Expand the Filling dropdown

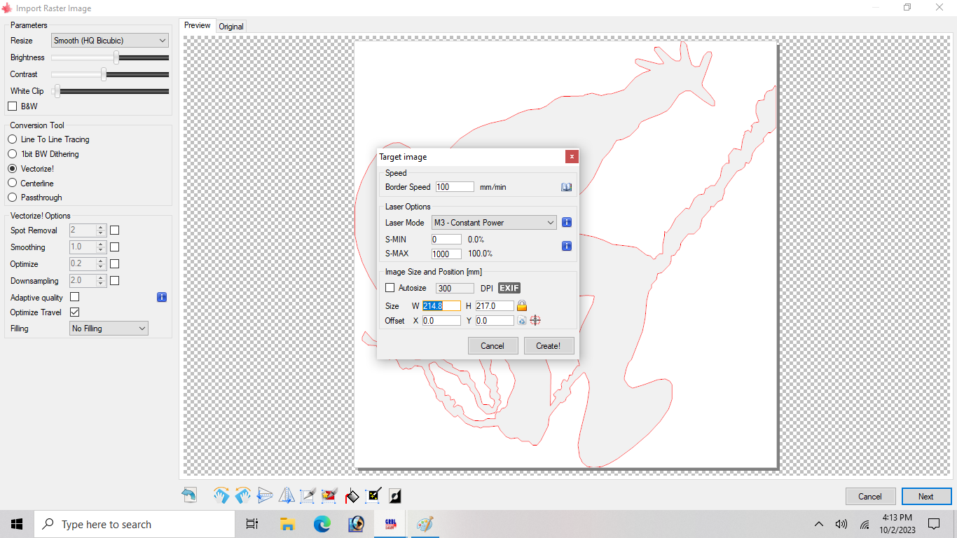click(x=109, y=328)
